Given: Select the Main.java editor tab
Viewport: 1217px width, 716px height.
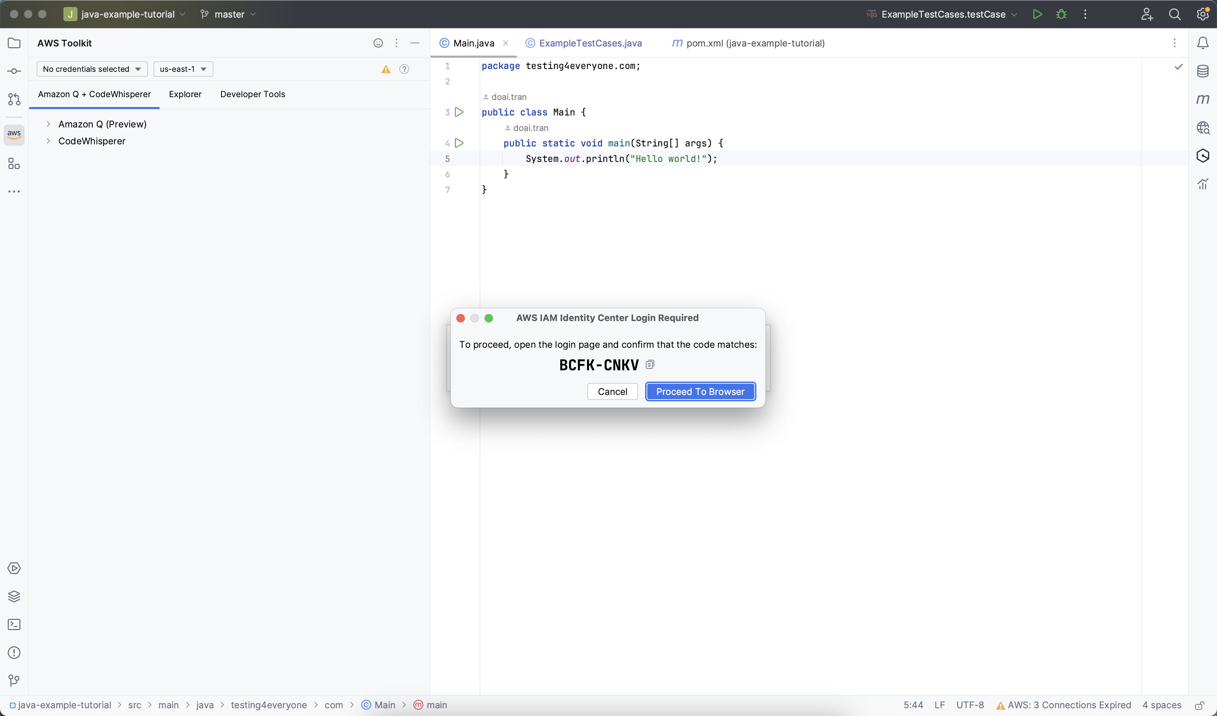Looking at the screenshot, I should tap(473, 43).
